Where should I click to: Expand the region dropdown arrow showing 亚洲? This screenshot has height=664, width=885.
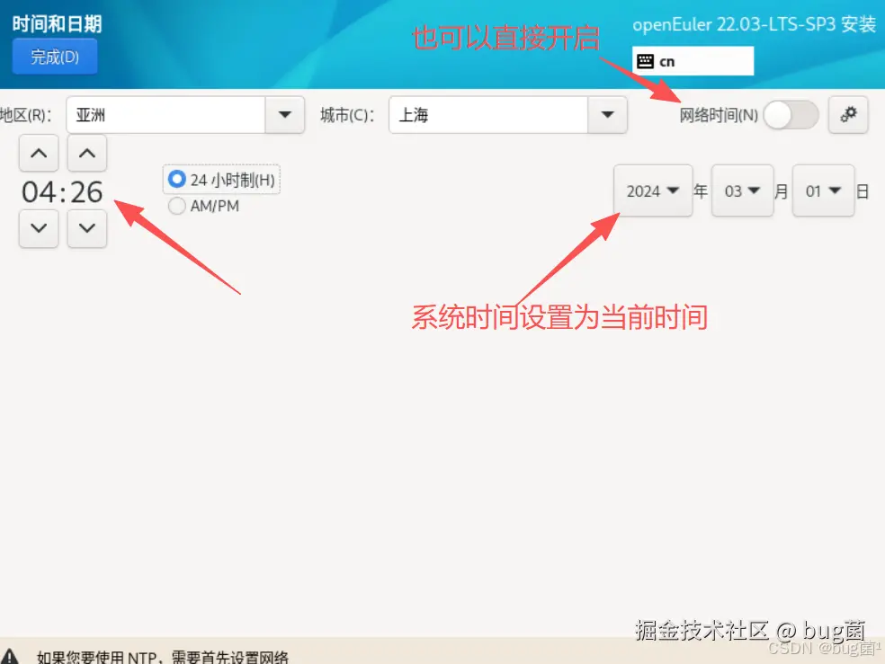click(285, 114)
